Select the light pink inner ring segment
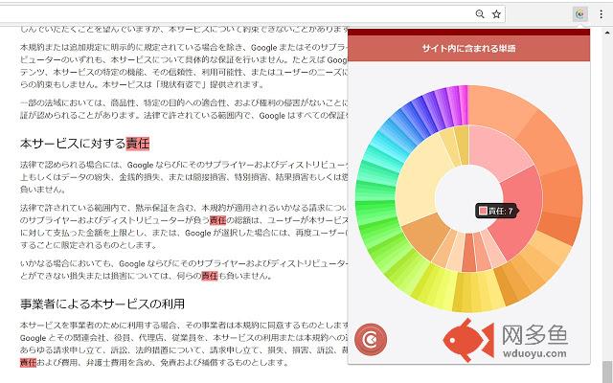613x383 pixels. (496, 150)
